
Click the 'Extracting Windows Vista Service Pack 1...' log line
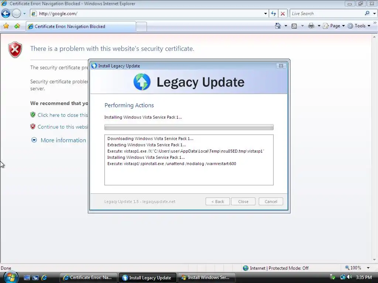[x=147, y=145]
